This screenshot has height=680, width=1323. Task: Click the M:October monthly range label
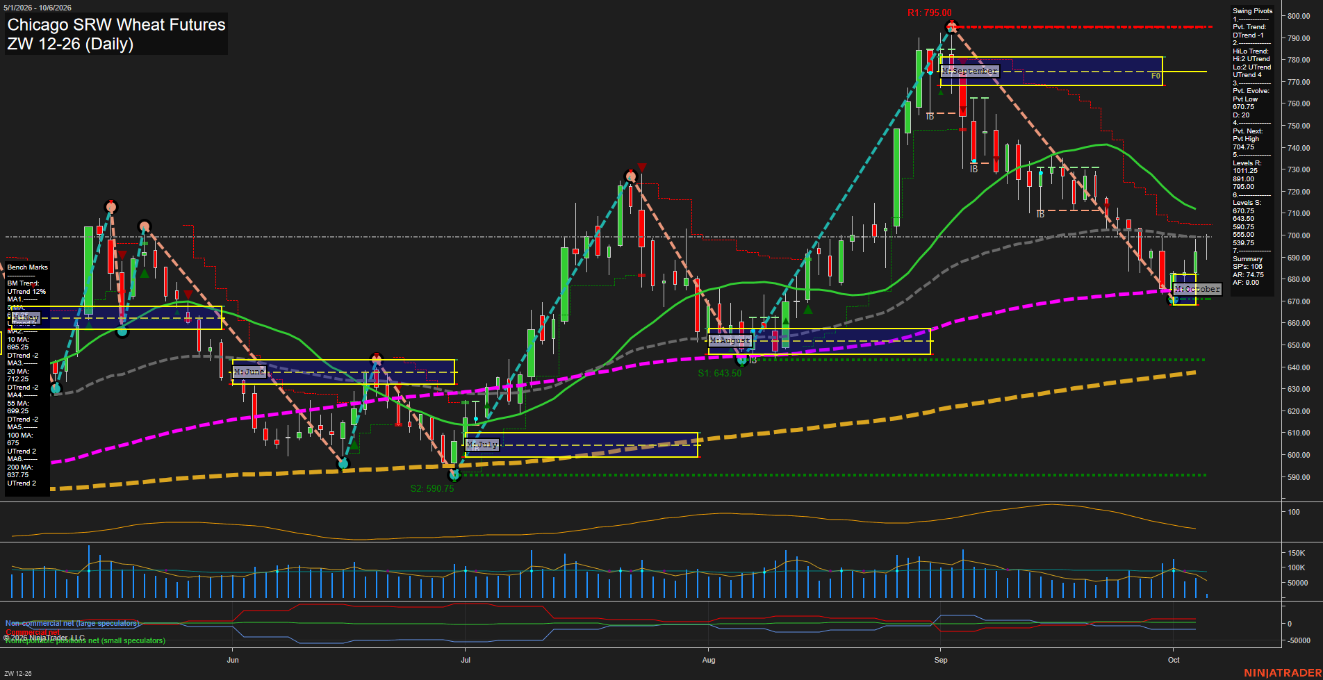1197,289
